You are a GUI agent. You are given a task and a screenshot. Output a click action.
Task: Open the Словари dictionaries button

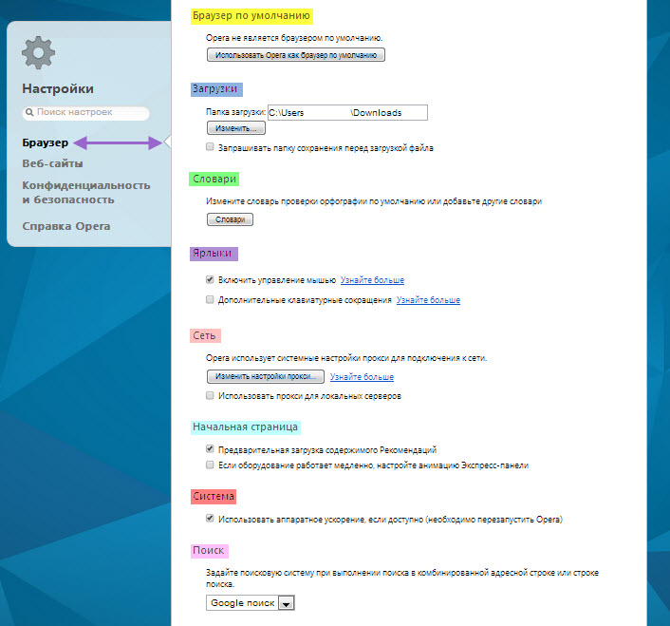[x=230, y=219]
